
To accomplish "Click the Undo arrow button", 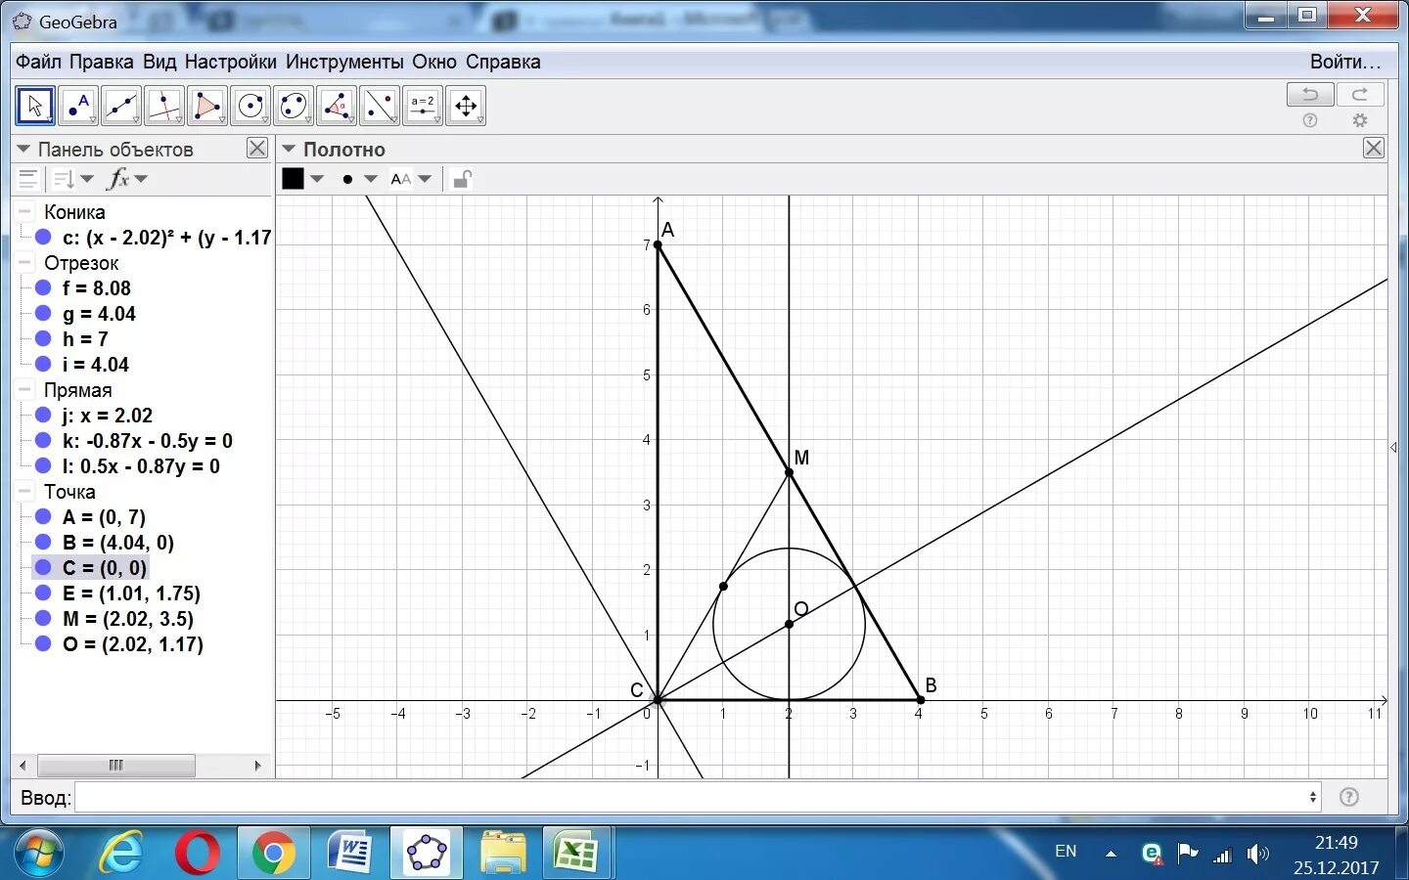I will click(x=1310, y=95).
